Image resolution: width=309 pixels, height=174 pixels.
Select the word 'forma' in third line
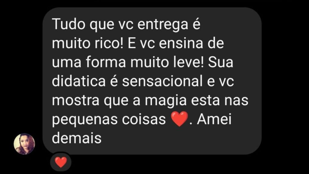point(106,62)
